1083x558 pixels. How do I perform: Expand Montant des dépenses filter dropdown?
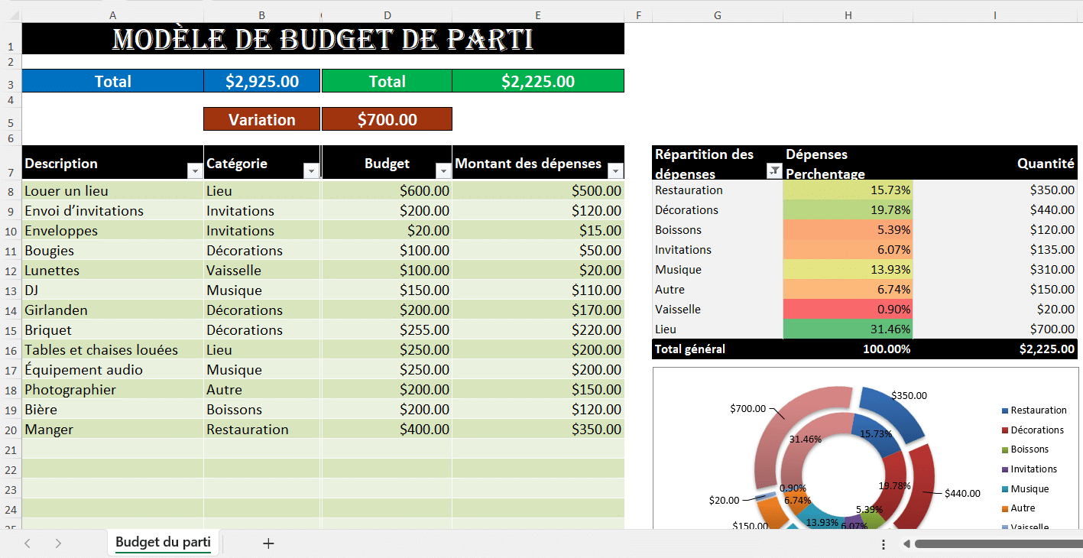pos(614,171)
